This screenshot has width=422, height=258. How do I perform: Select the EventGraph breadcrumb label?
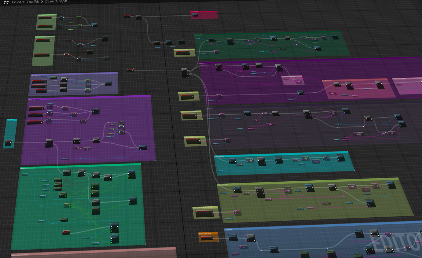(56, 2)
